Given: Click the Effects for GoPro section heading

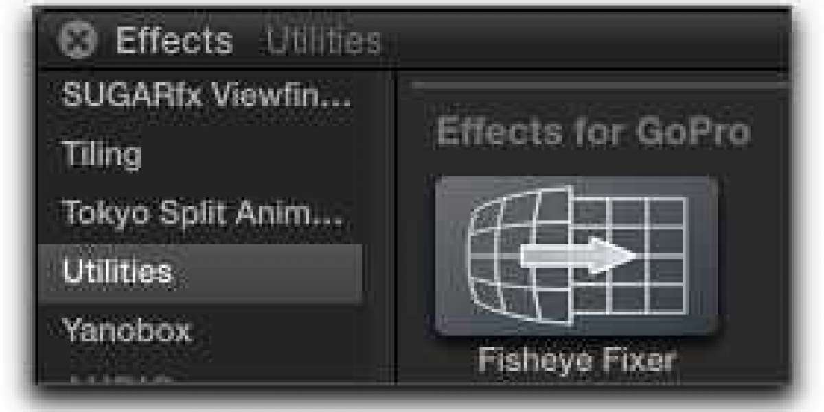Looking at the screenshot, I should (593, 131).
